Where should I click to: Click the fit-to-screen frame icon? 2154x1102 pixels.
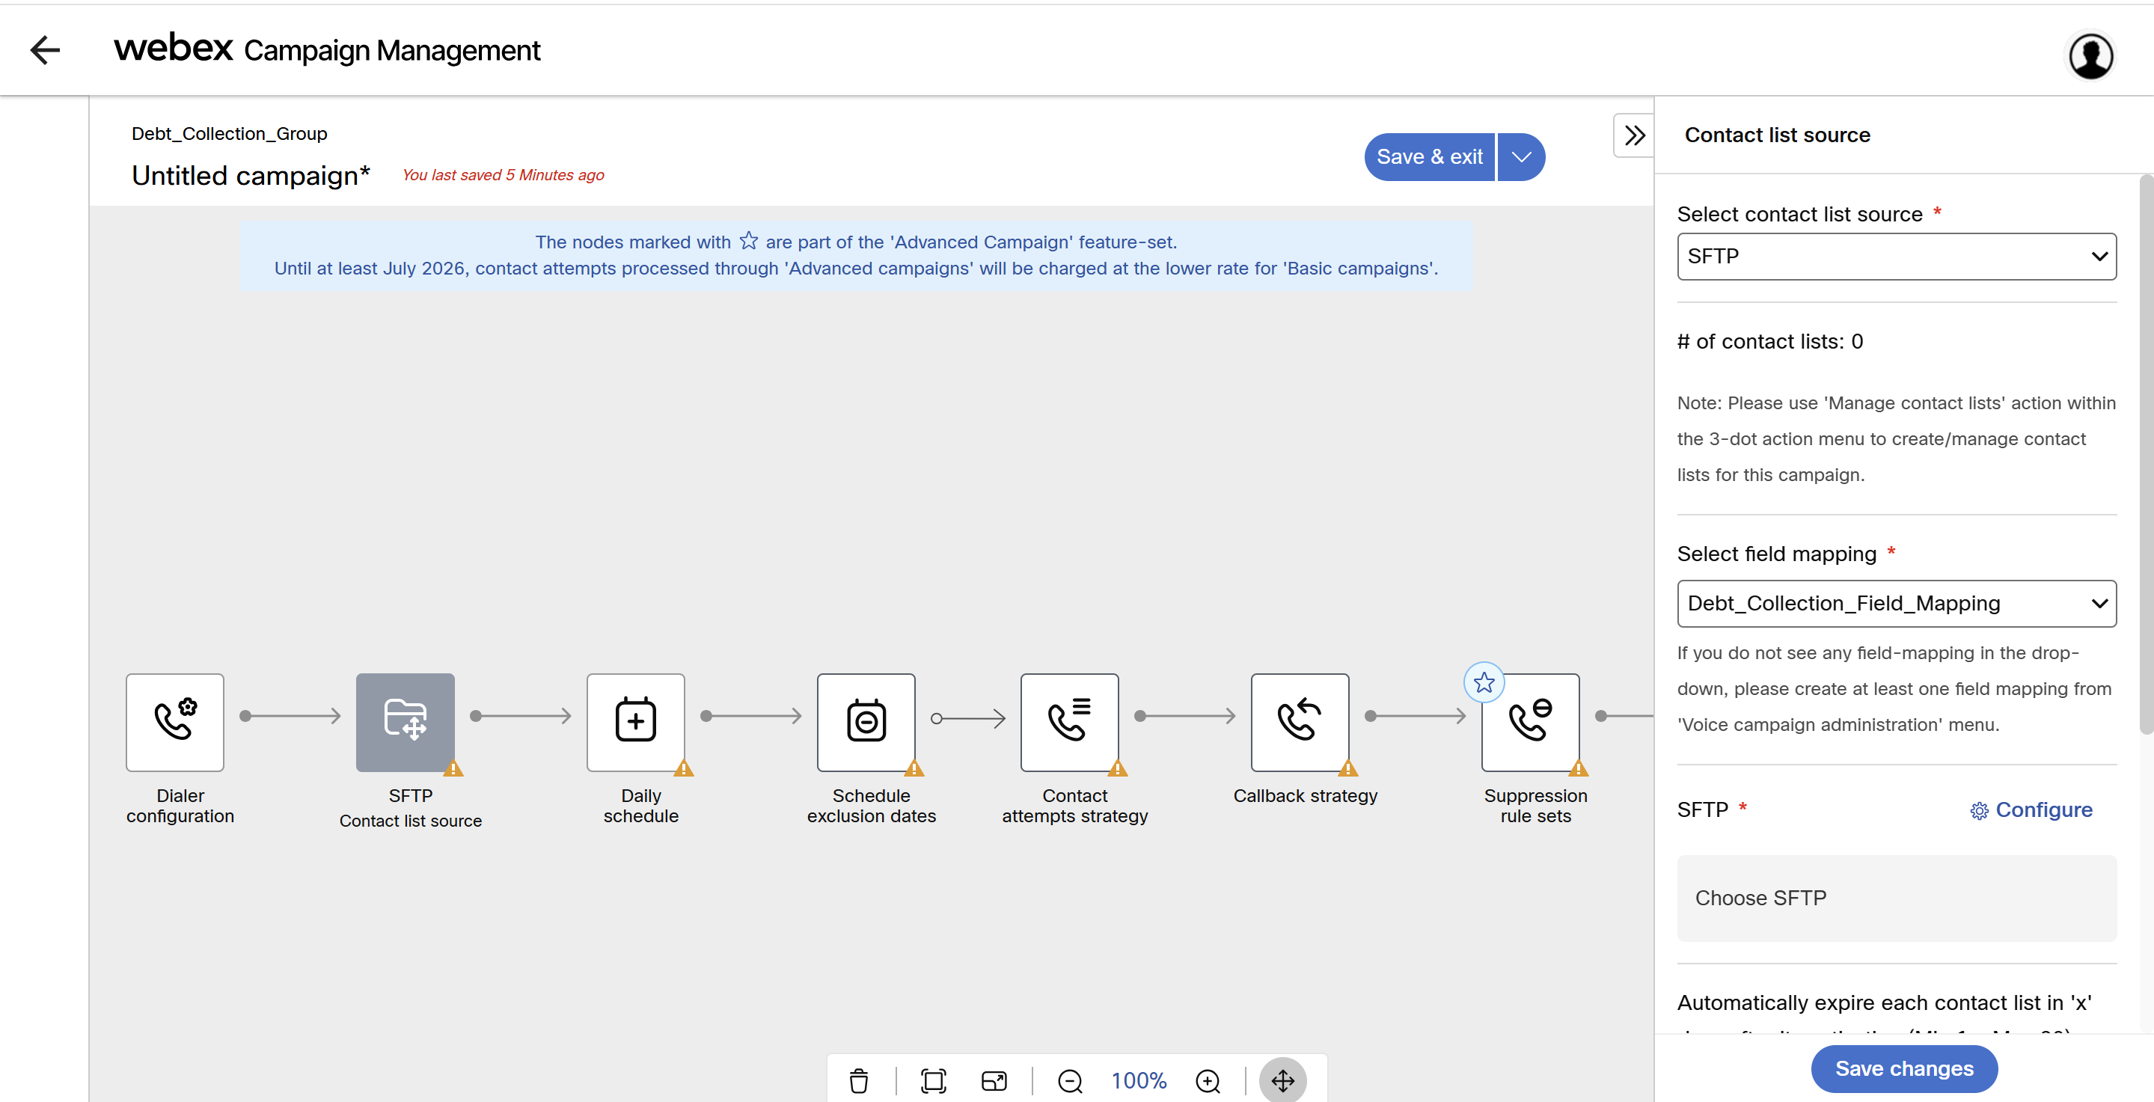(x=932, y=1080)
